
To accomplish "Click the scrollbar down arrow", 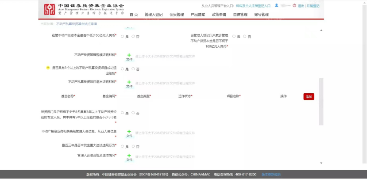I will point(321,163).
